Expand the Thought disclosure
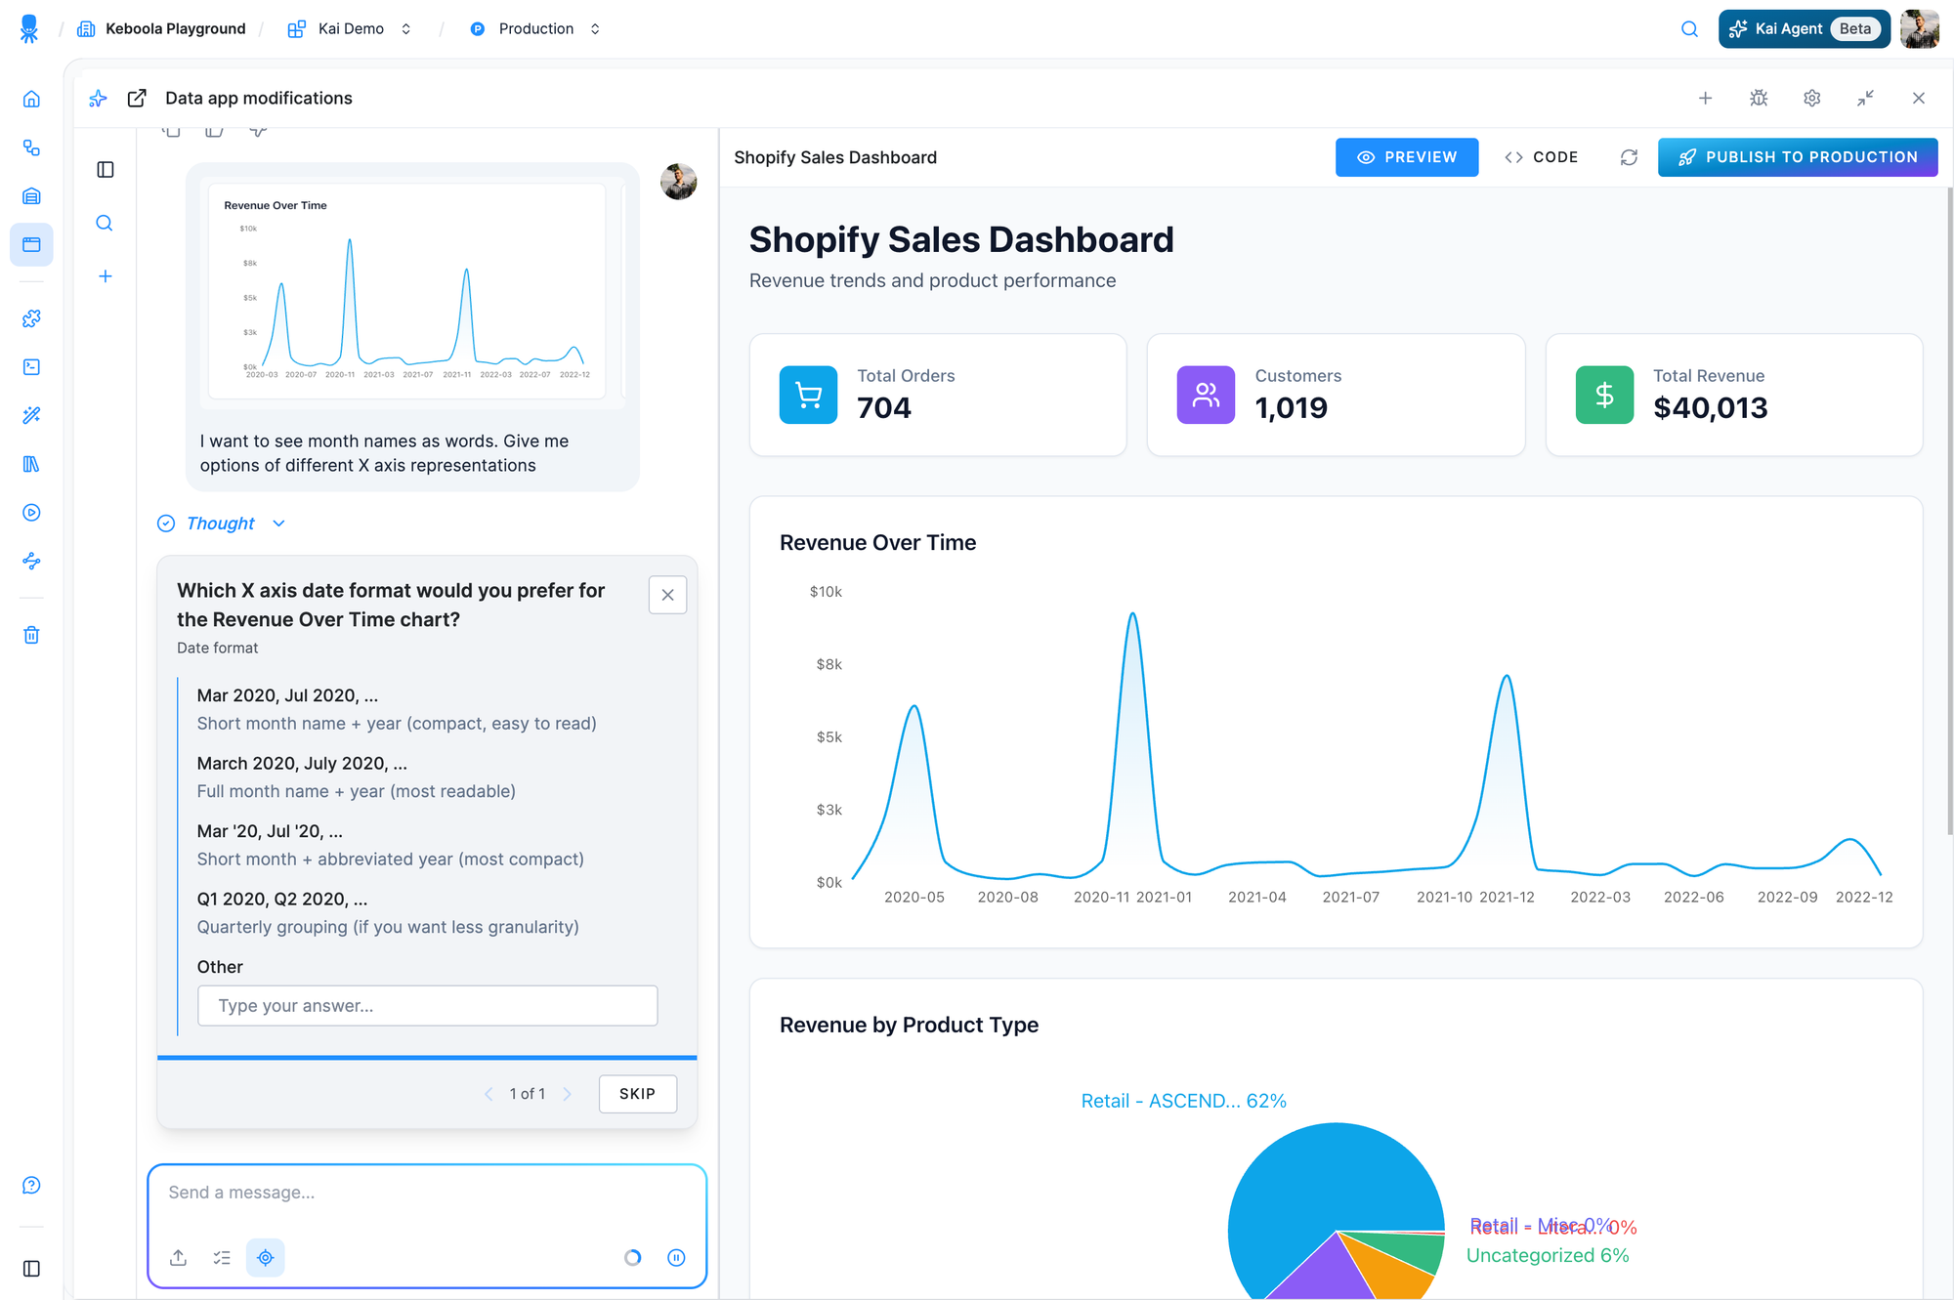 (x=222, y=524)
